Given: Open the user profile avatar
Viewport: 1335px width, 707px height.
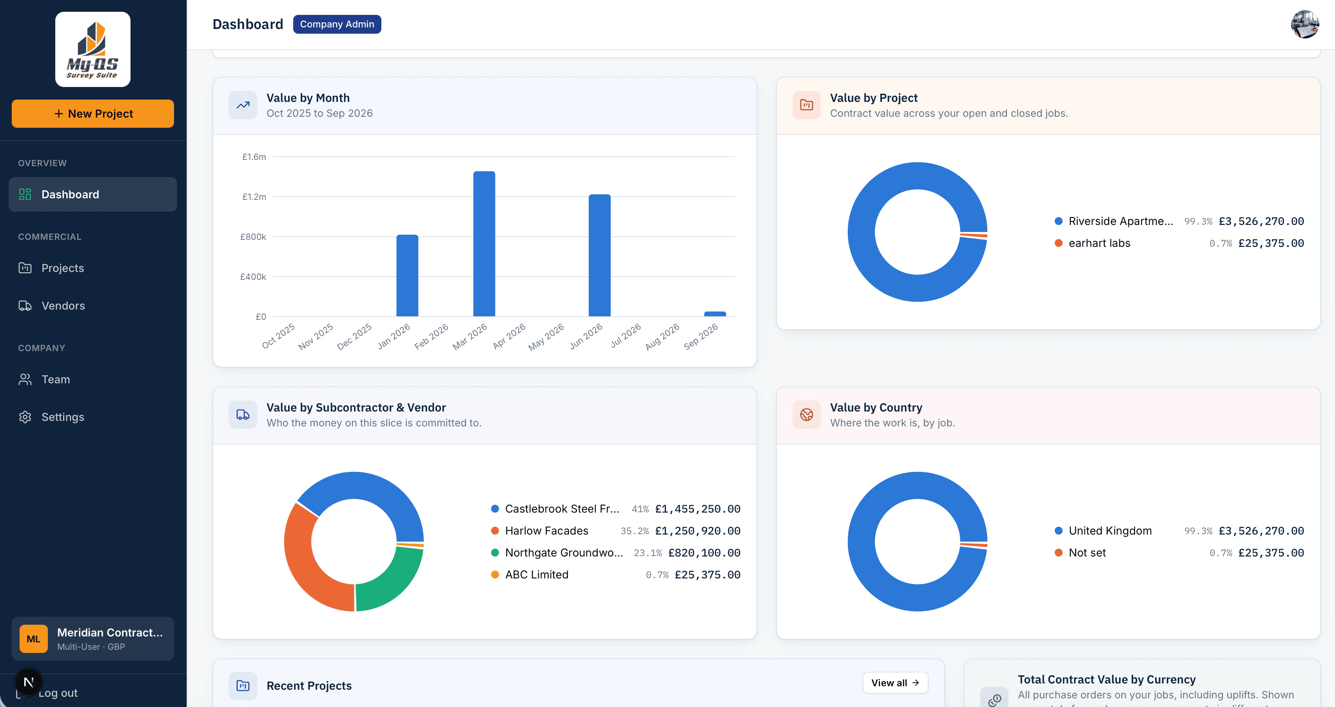Looking at the screenshot, I should 1304,24.
